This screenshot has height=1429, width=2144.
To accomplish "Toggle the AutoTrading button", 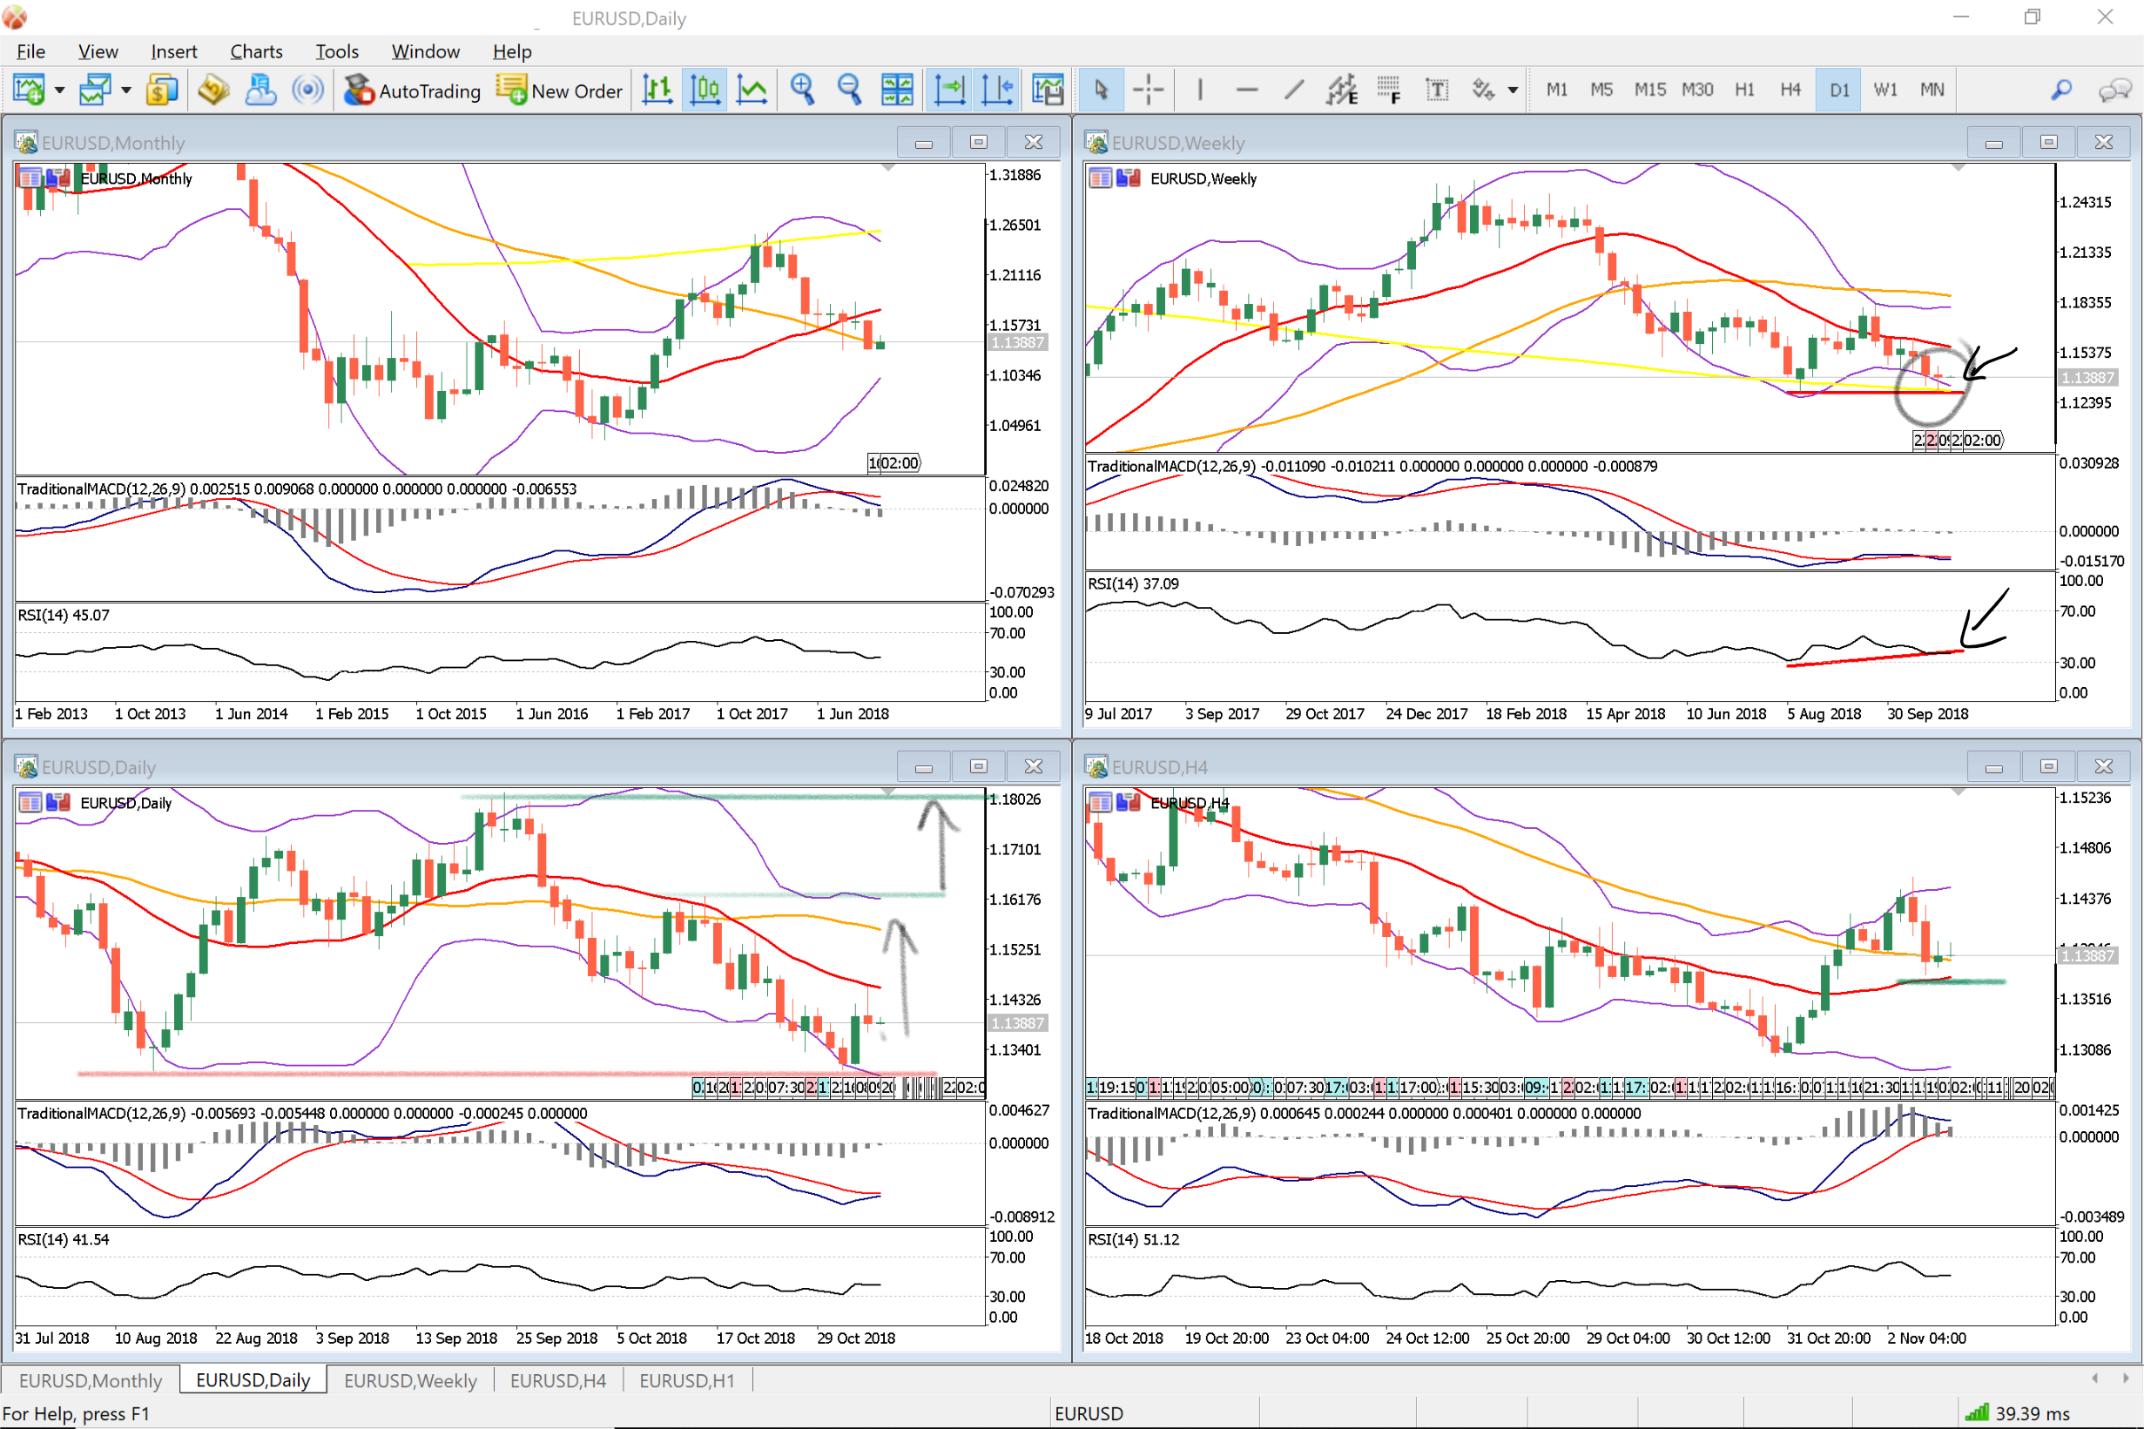I will point(413,91).
